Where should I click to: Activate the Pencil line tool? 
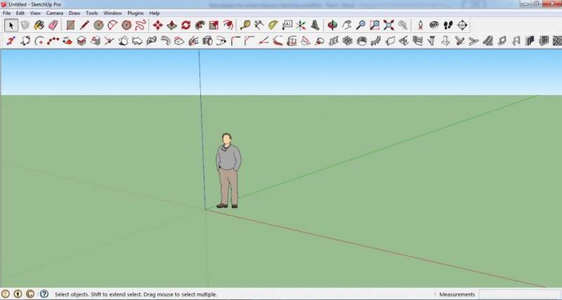[84, 25]
